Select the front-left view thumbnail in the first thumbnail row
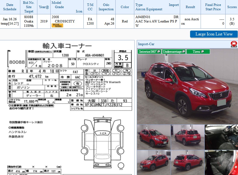Image resolution: width=238 pixels, height=175 pixels. coord(154,137)
